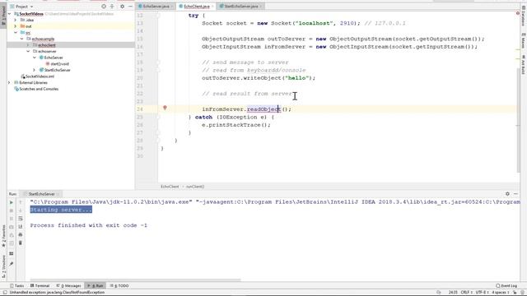
Task: Change the 4 spaces indent setting
Action: tap(501, 293)
